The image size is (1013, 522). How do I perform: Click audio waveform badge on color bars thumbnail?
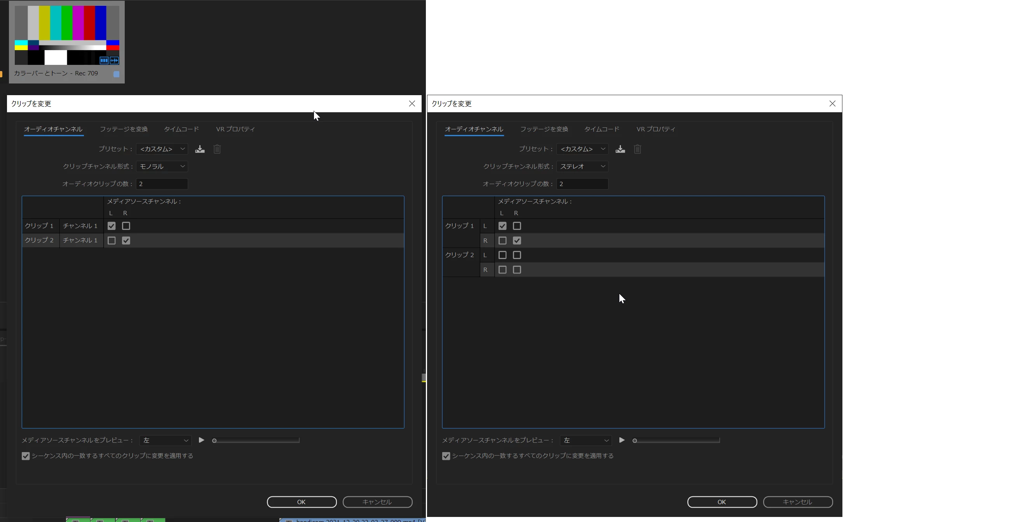pyautogui.click(x=115, y=60)
